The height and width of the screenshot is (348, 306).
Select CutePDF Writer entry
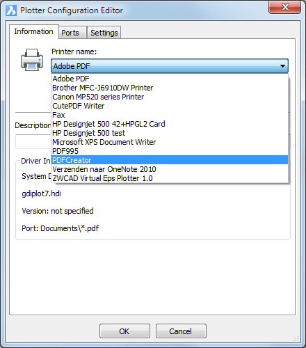[170, 106]
